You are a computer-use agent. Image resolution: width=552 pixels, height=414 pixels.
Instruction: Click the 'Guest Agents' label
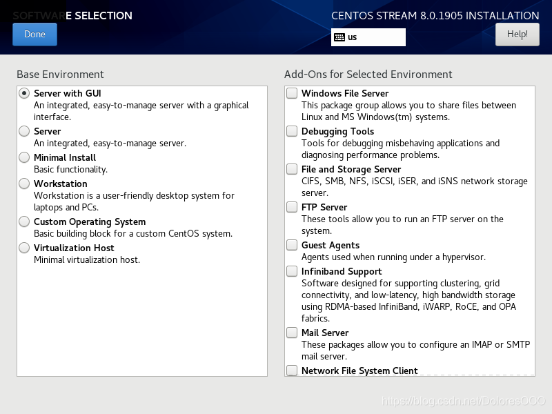331,245
